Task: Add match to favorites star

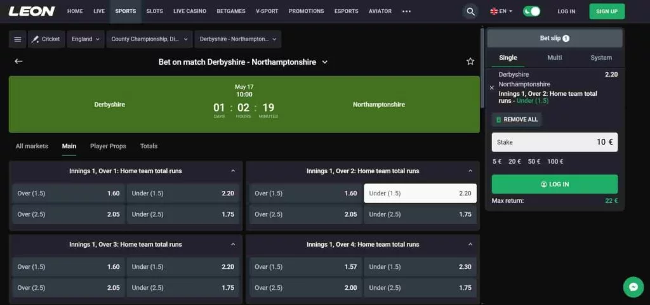Action: [x=470, y=62]
